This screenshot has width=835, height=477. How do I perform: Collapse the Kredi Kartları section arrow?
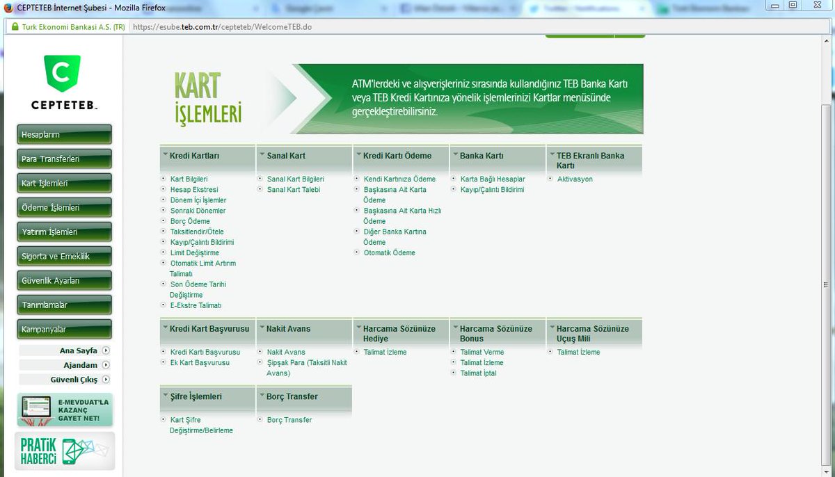[x=165, y=155]
